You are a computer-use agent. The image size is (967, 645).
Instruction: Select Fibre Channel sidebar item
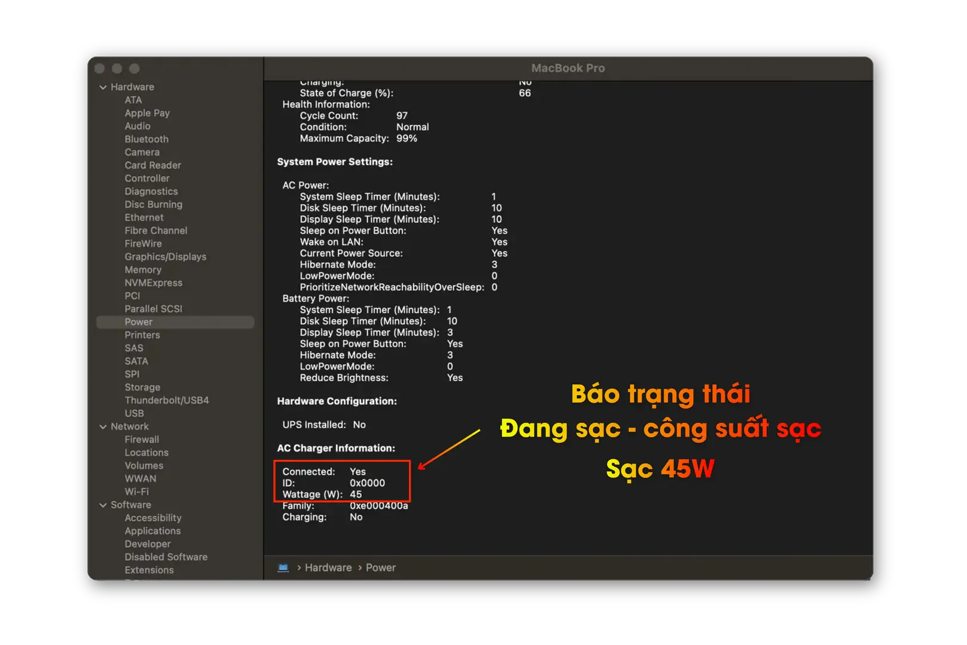[156, 231]
